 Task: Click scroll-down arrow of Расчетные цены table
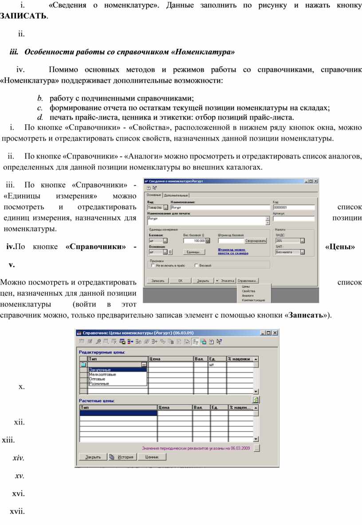(256, 439)
